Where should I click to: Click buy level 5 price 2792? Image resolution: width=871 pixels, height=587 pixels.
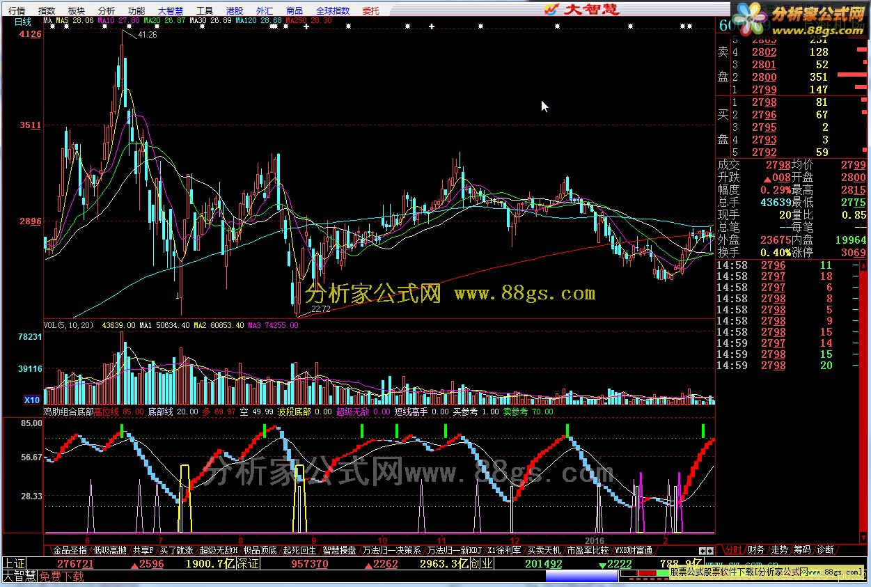pos(764,152)
